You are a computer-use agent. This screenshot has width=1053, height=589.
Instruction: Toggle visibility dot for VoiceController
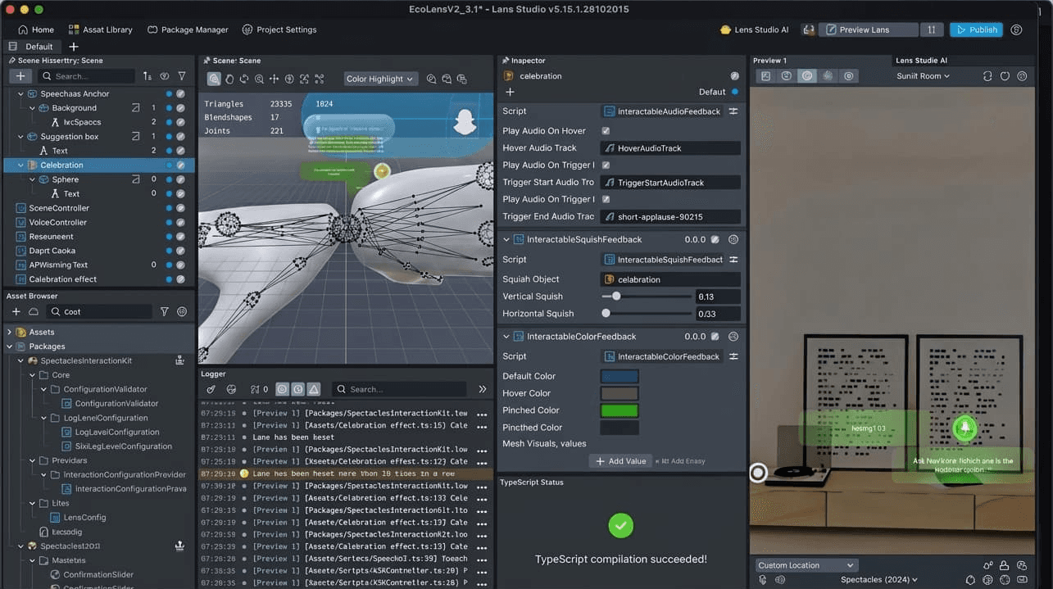169,222
